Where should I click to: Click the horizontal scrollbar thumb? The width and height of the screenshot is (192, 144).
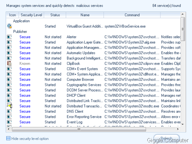[79, 129]
